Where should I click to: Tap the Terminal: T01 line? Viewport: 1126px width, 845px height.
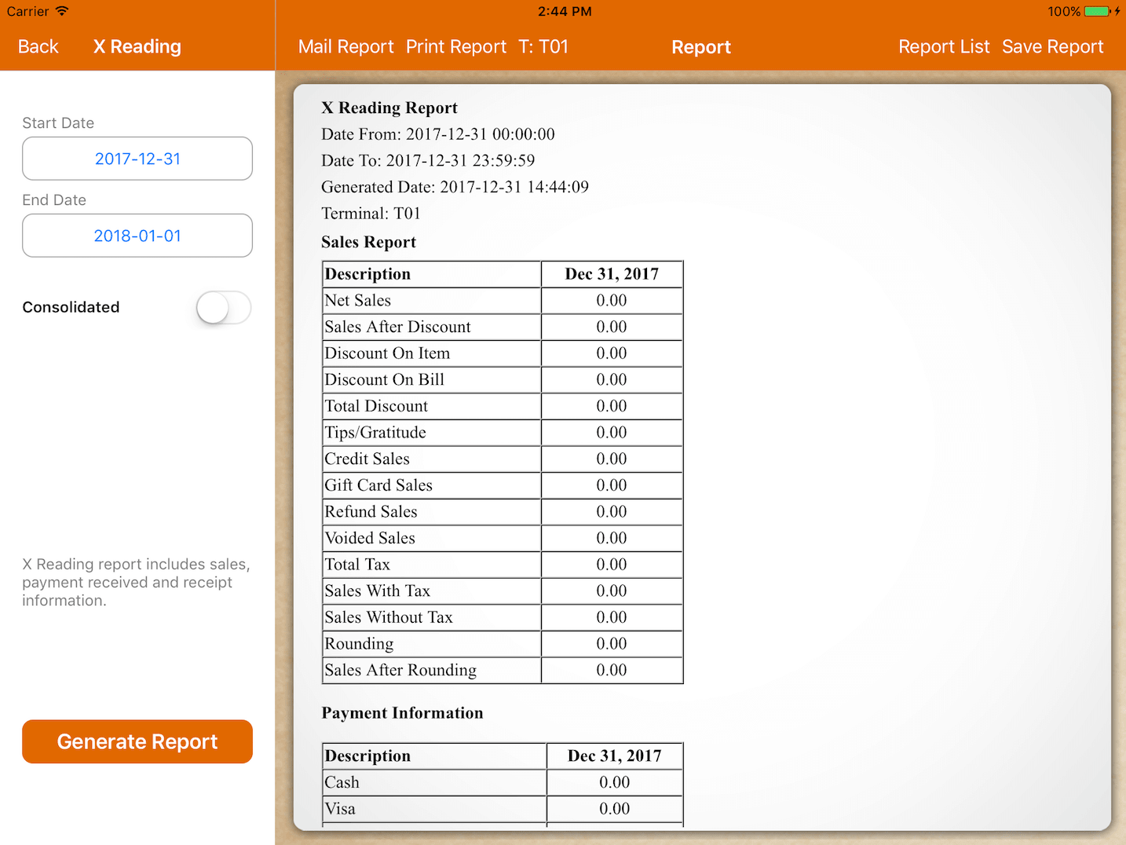click(371, 214)
